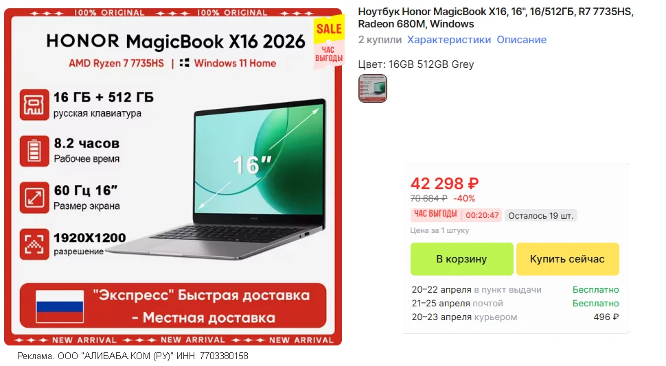Open the Характеристики section link
666x366 pixels.
[449, 40]
